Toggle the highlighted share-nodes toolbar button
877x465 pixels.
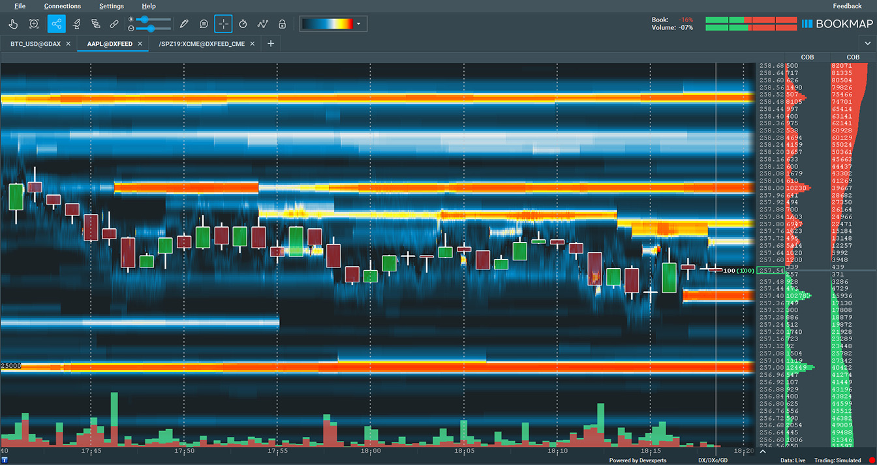point(57,24)
